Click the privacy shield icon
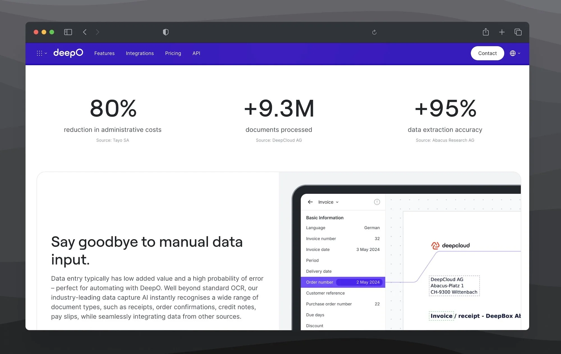The width and height of the screenshot is (561, 354). pos(165,32)
